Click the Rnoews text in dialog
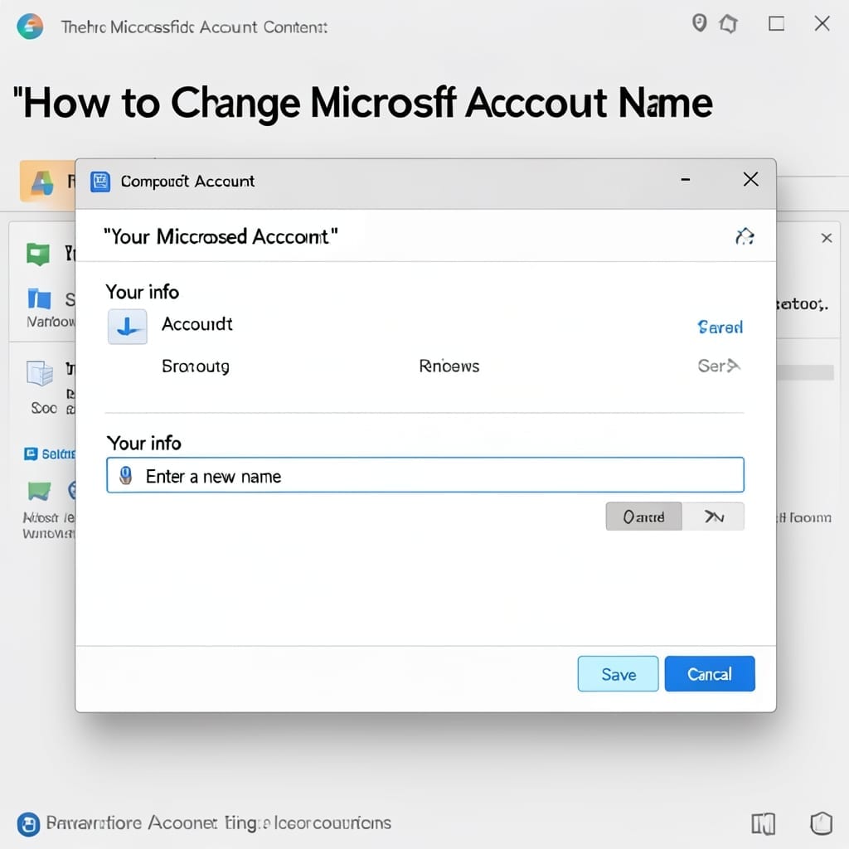 coord(449,366)
